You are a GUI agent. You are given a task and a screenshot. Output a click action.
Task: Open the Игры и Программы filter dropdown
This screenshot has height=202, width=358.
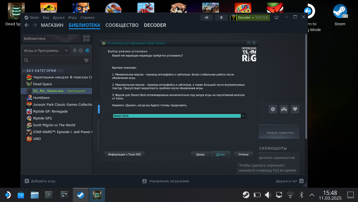pyautogui.click(x=46, y=50)
